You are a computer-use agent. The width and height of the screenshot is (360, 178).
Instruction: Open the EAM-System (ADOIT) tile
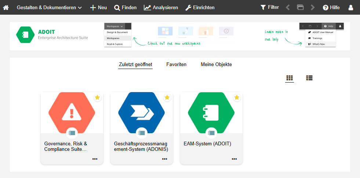tap(211, 117)
